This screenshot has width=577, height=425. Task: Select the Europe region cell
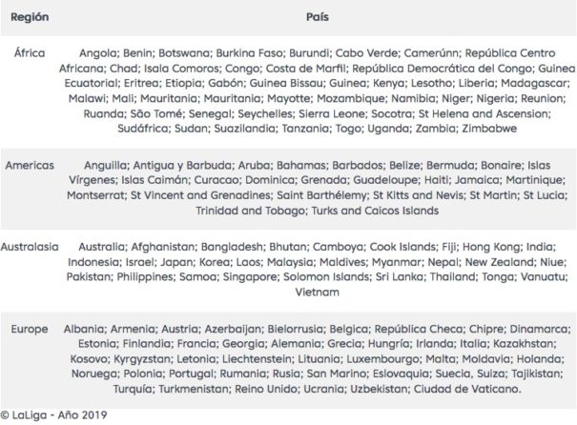click(30, 329)
